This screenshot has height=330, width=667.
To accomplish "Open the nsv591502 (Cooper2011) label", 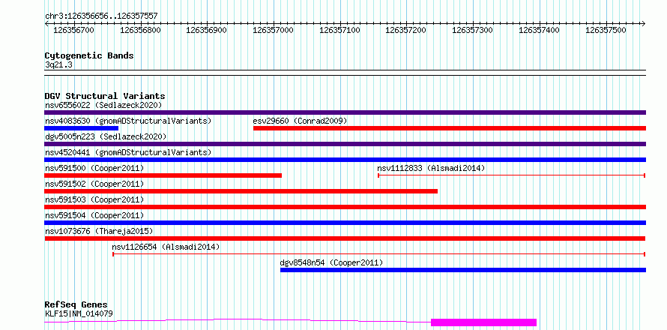I will click(x=94, y=184).
